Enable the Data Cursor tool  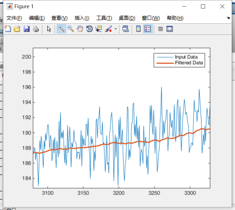(98, 29)
